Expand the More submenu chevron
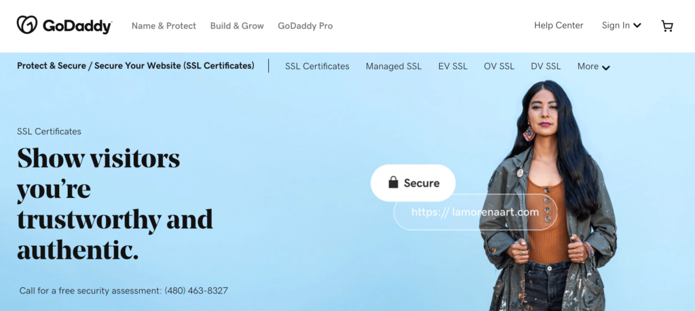Screen dimensions: 695x311 tap(606, 68)
